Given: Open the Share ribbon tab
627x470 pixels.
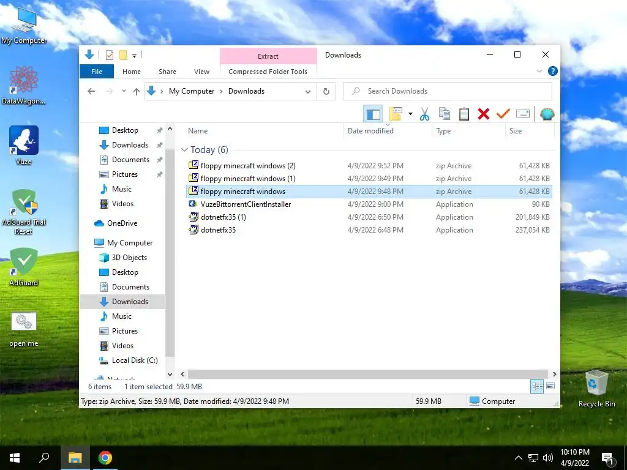Looking at the screenshot, I should [167, 72].
